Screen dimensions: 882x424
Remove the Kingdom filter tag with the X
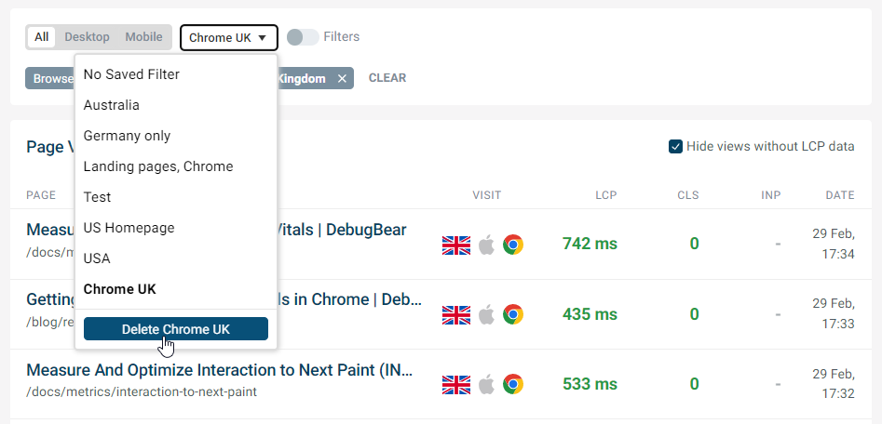coord(342,79)
